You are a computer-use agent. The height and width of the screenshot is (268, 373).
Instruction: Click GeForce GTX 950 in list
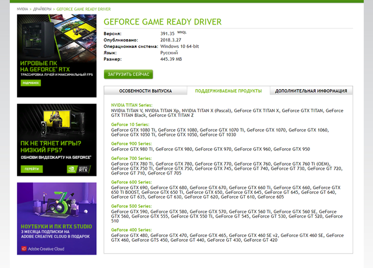291,149
